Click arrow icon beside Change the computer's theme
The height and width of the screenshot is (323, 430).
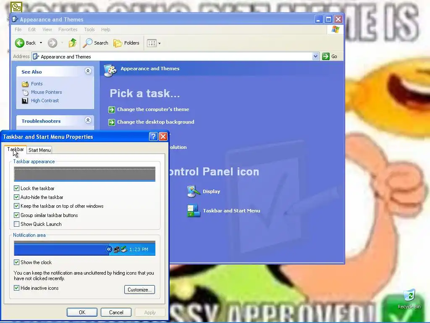[x=112, y=110]
